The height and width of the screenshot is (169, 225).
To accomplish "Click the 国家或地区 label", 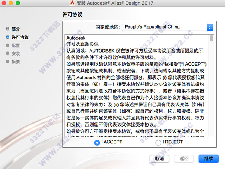I will [108, 27].
